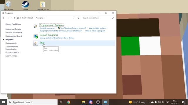The width and height of the screenshot is (188, 105).
Task: Open OBS Studio from the taskbar
Action: pos(98,102)
